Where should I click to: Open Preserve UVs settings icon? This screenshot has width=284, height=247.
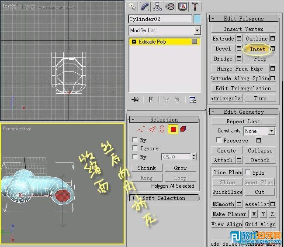tap(259, 140)
